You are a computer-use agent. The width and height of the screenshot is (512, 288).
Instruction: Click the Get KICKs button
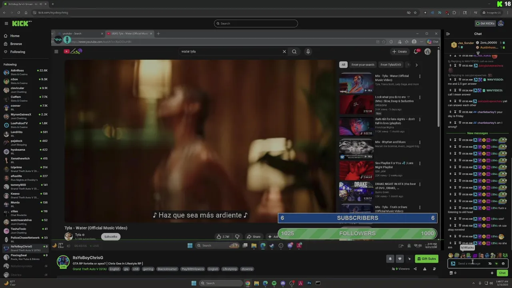tap(485, 23)
